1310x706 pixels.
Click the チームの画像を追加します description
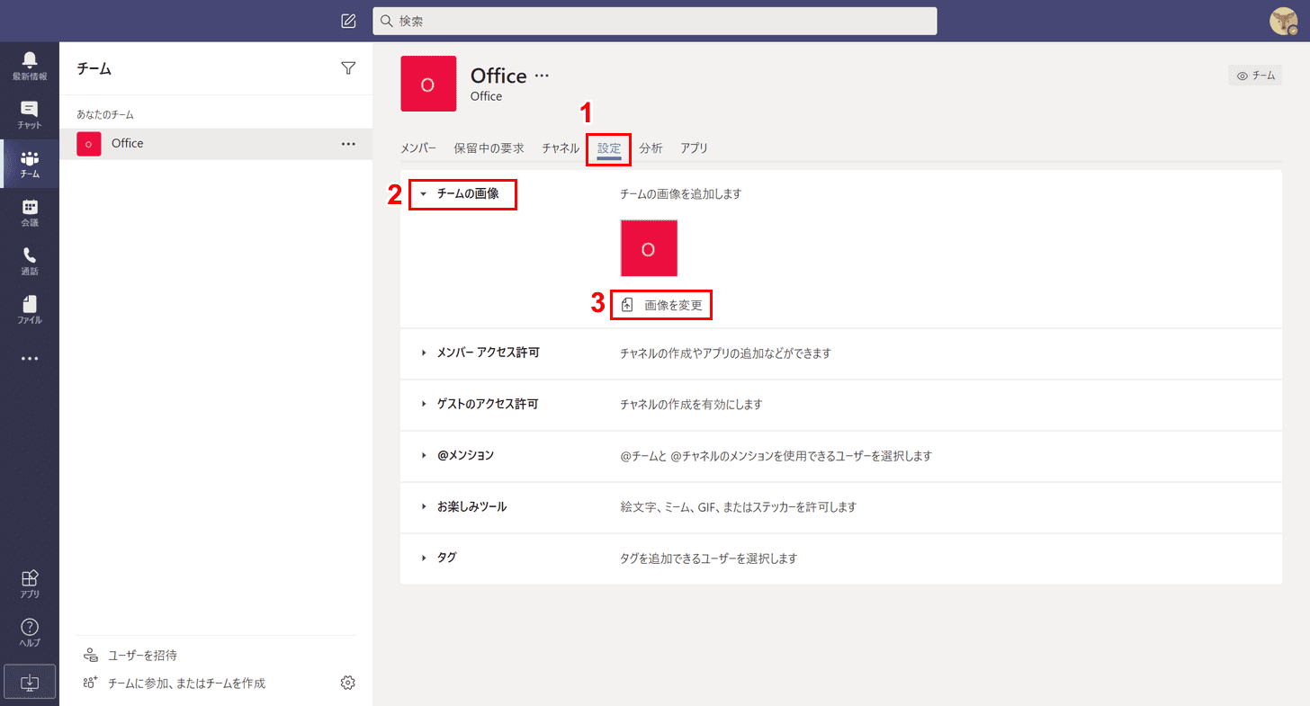681,193
